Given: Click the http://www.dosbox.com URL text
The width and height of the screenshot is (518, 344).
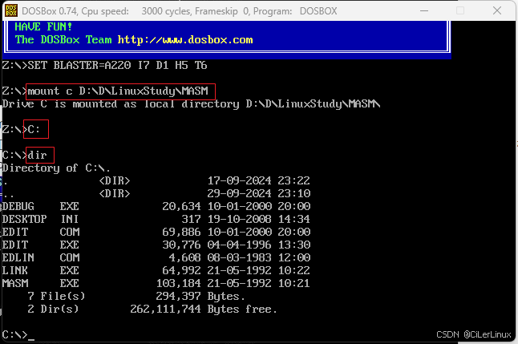Looking at the screenshot, I should coord(185,39).
